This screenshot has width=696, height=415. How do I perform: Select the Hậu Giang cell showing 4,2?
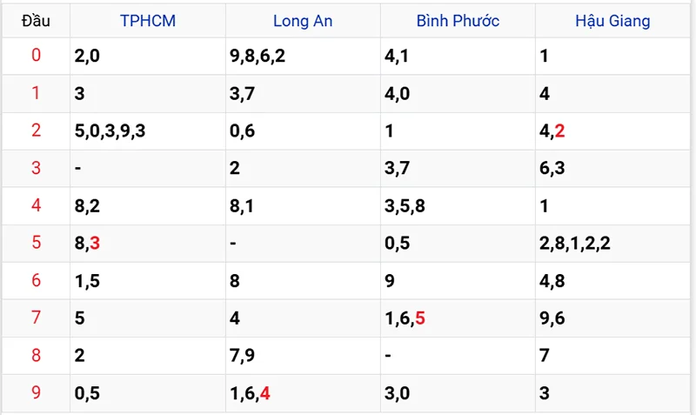click(552, 131)
